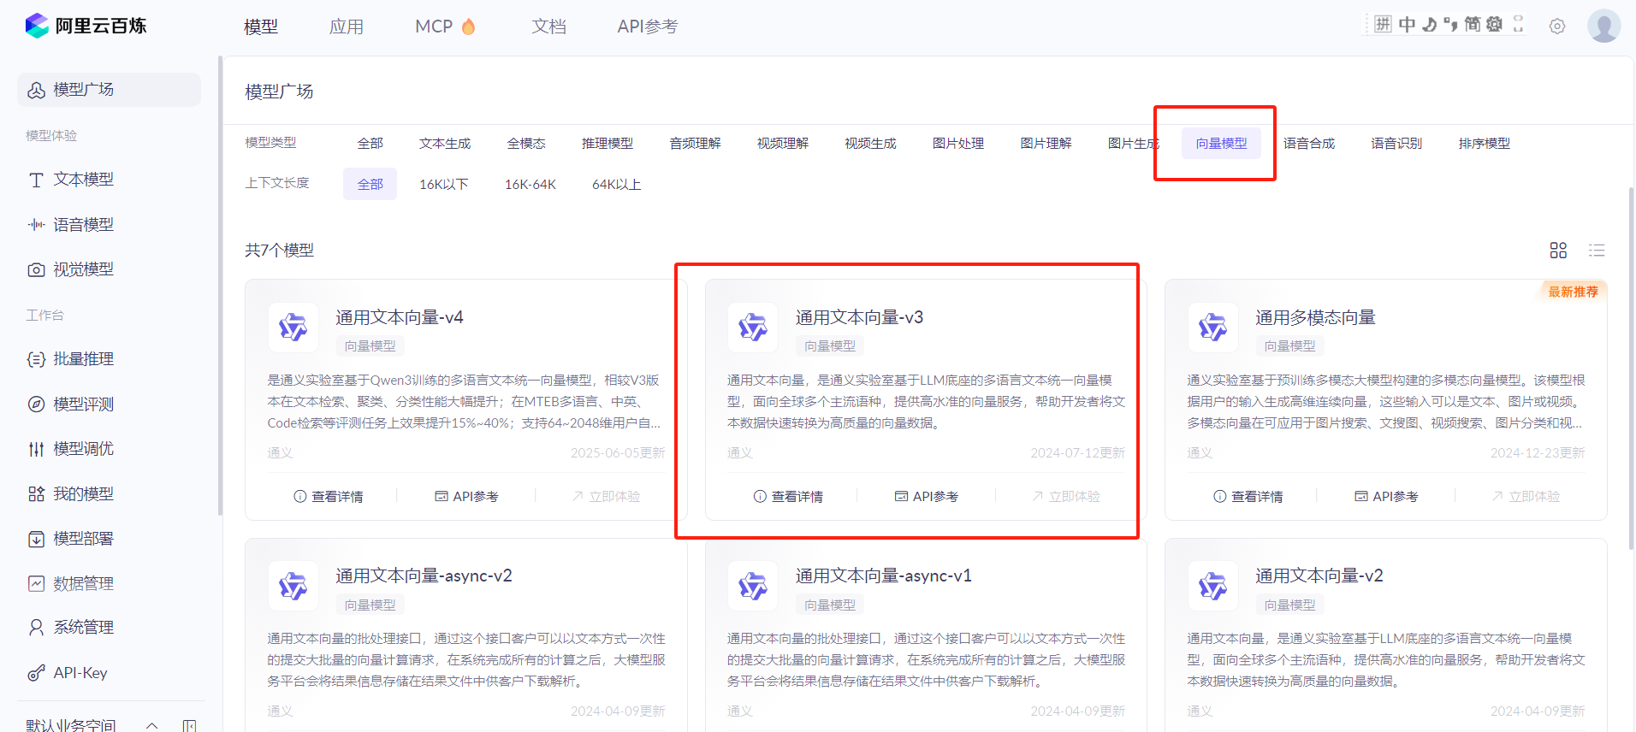Switch to list view icon

pyautogui.click(x=1597, y=250)
